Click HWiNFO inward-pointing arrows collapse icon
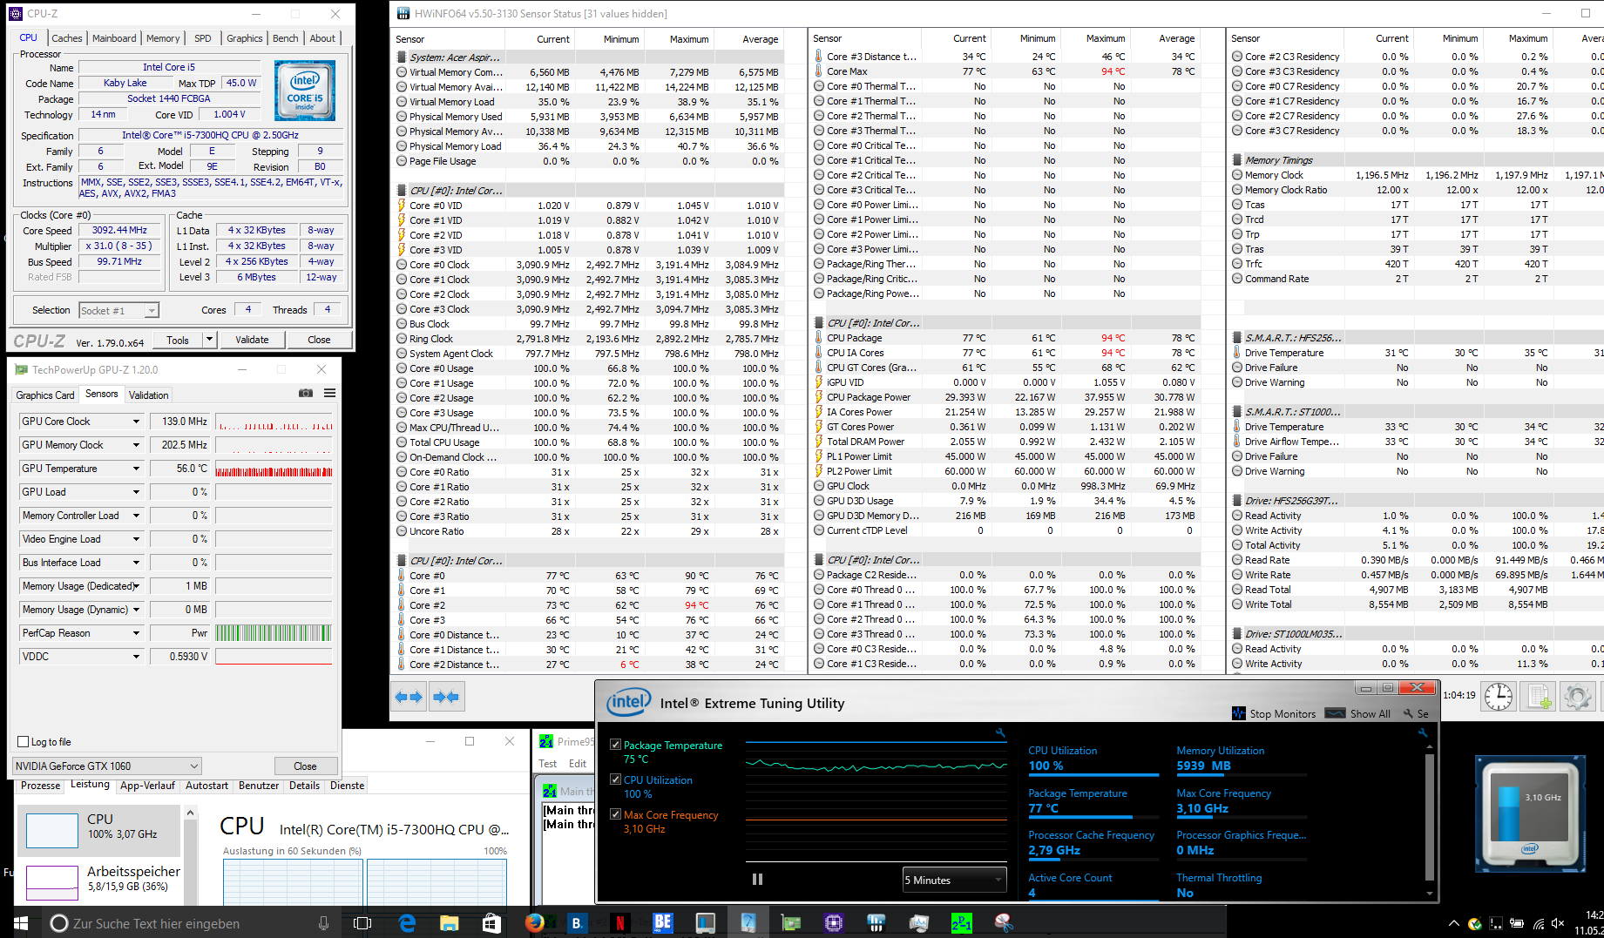 (446, 697)
